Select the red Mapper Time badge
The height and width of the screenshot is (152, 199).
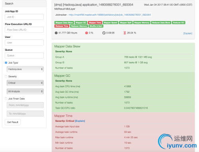[95, 23]
